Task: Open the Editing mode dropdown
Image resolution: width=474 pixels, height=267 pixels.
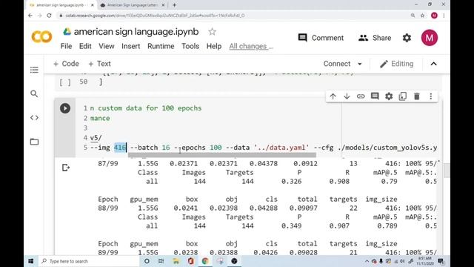Action: click(x=397, y=64)
